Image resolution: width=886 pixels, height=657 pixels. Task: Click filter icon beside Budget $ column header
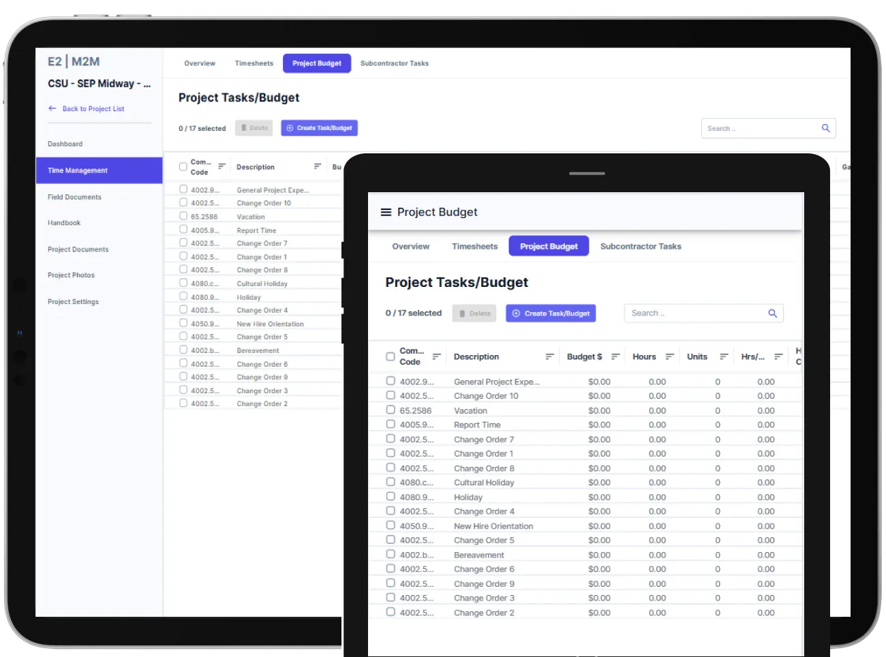click(615, 356)
